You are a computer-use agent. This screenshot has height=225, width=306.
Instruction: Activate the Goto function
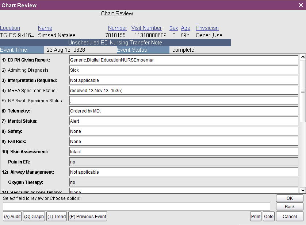click(x=269, y=216)
